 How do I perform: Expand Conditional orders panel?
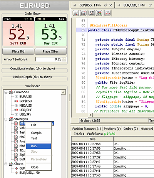click(x=33, y=69)
